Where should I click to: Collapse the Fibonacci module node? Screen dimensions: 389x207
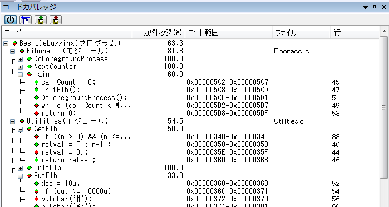[12, 52]
